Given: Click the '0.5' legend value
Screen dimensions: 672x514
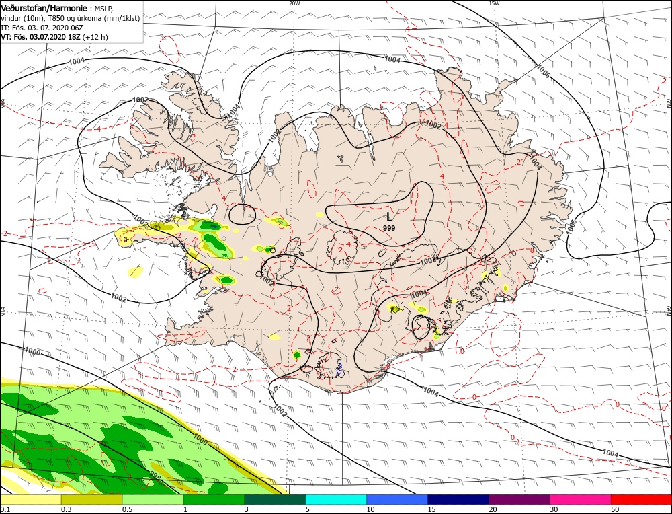Looking at the screenshot, I should pyautogui.click(x=127, y=509).
